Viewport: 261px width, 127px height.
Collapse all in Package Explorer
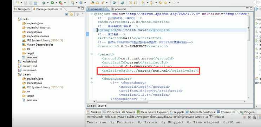tap(67, 14)
